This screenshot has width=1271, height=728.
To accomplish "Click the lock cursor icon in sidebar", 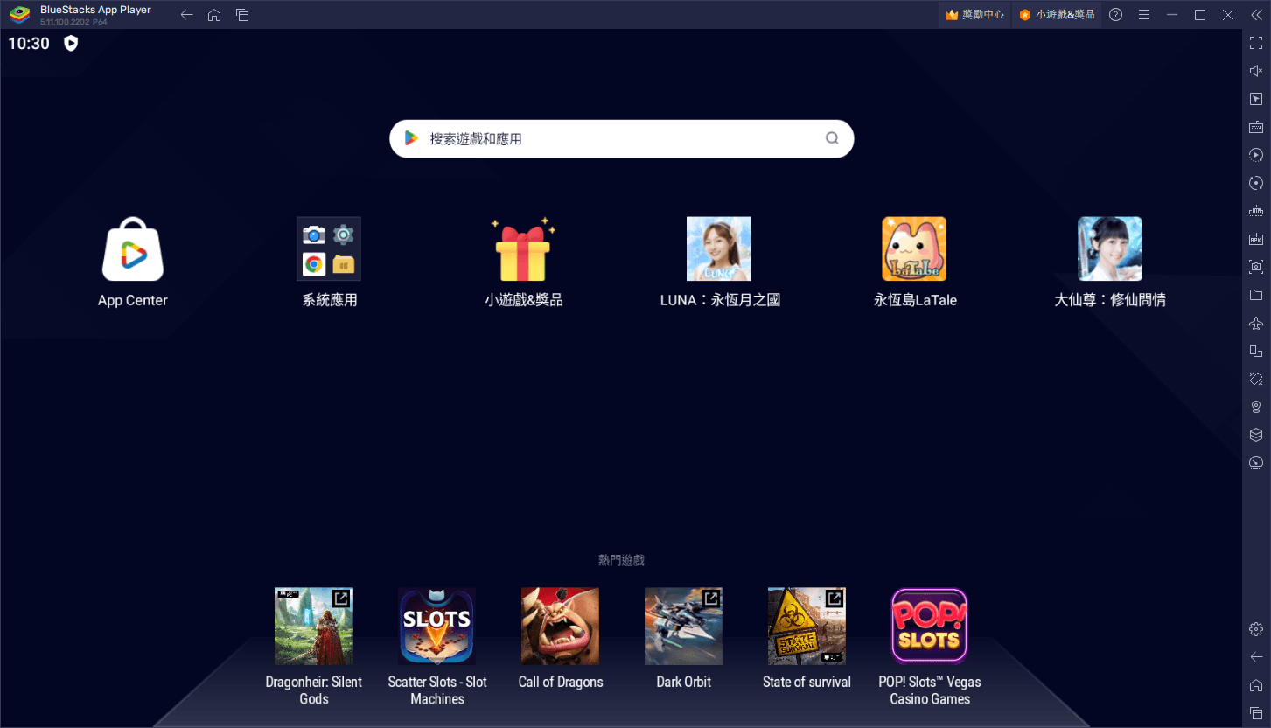I will (x=1256, y=99).
